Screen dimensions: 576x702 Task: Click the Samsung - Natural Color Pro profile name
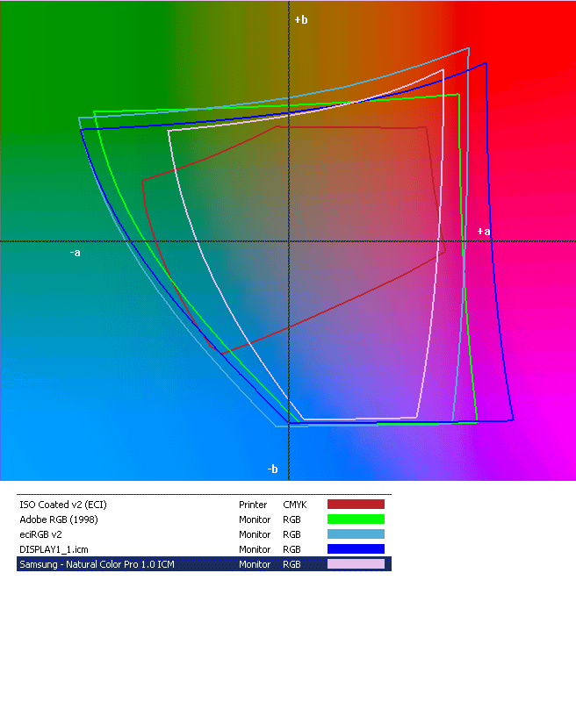coord(97,564)
